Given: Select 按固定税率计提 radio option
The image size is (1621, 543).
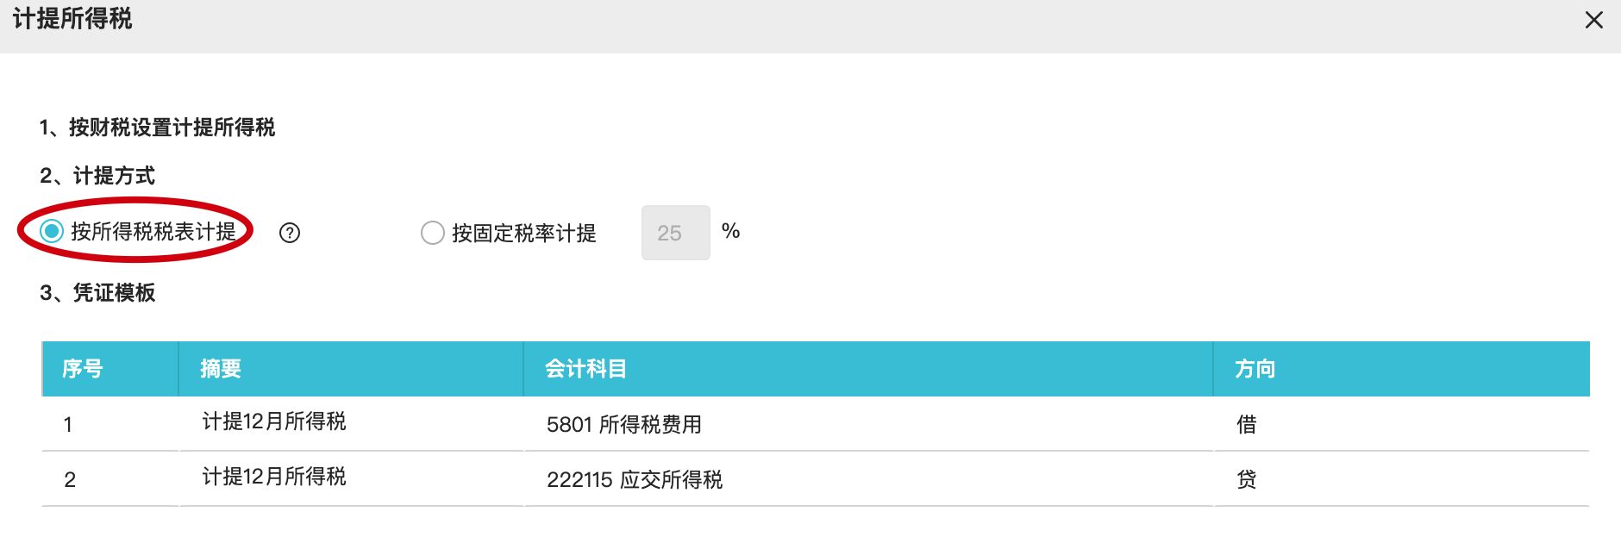Looking at the screenshot, I should coord(432,233).
